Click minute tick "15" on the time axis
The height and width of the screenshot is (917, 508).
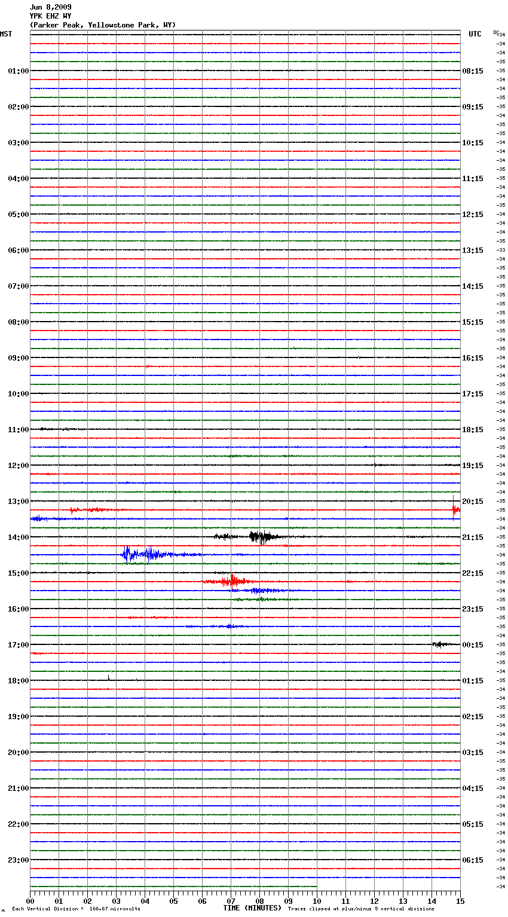(x=460, y=901)
